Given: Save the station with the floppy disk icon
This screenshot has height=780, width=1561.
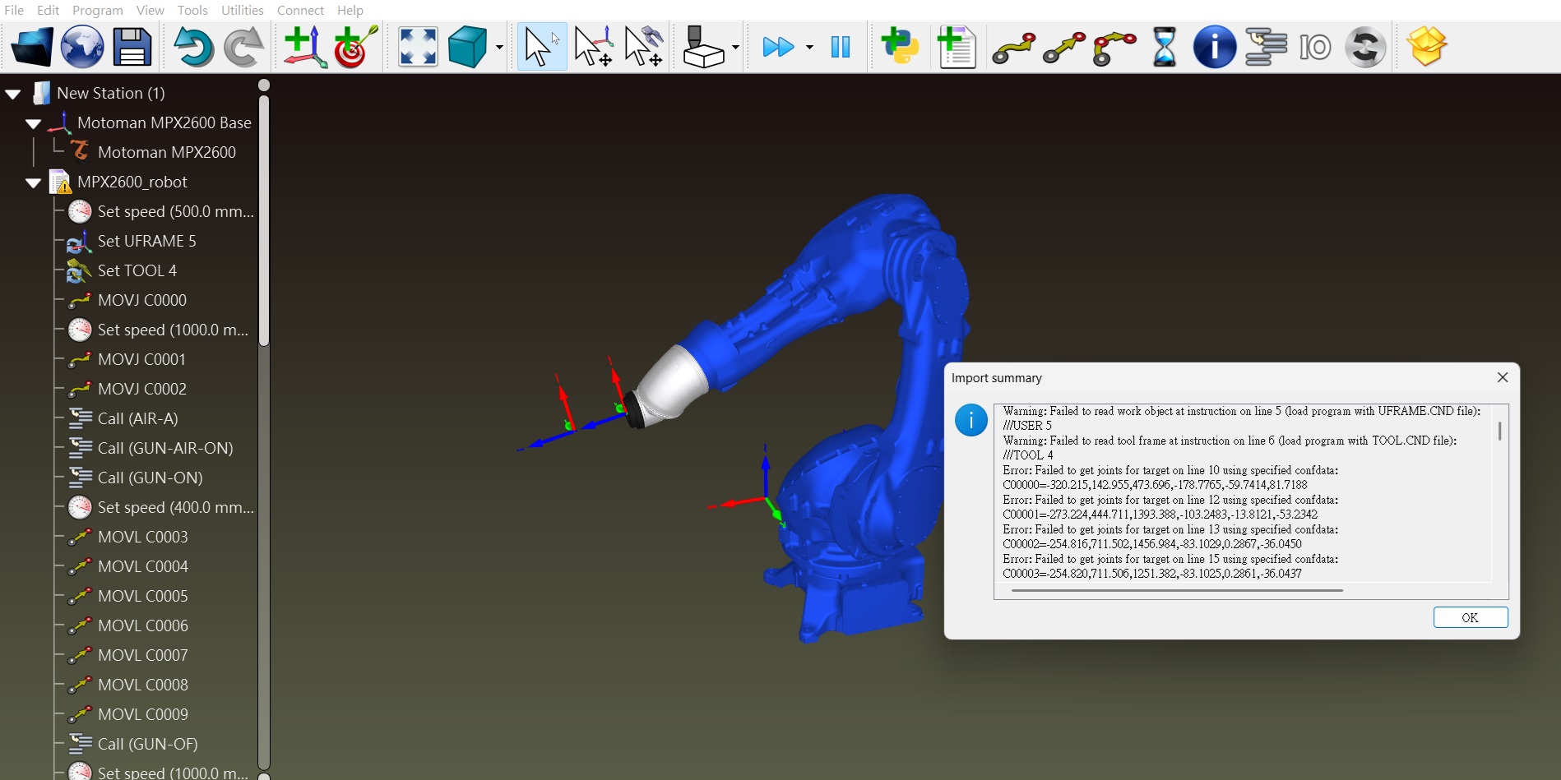Looking at the screenshot, I should pos(132,47).
